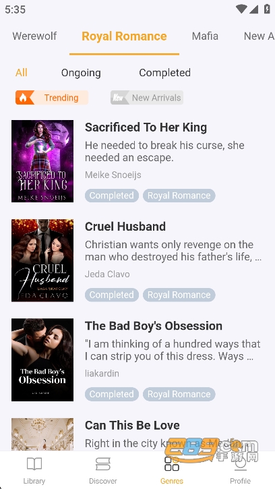Tap Royal Romance tag under Cruel Husband
The width and height of the screenshot is (275, 489).
pyautogui.click(x=179, y=295)
